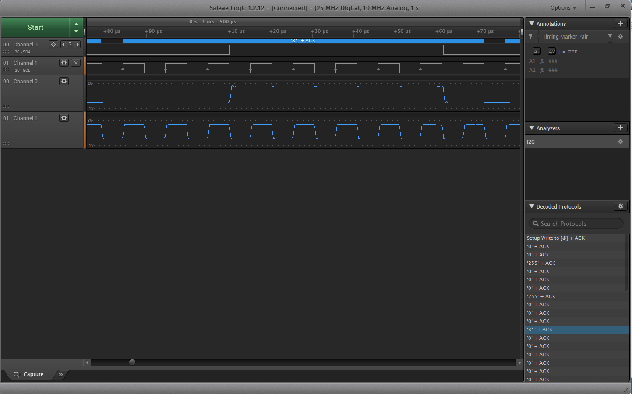Switch to the Capture tab
632x394 pixels.
click(29, 374)
